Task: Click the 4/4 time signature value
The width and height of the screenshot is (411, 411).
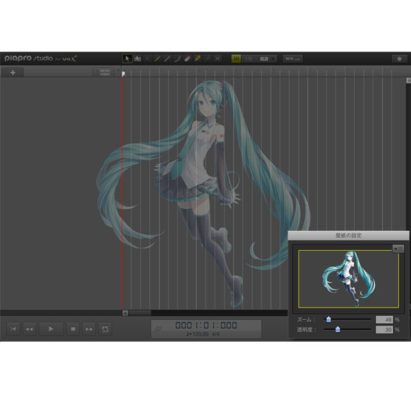Action: pos(216,334)
